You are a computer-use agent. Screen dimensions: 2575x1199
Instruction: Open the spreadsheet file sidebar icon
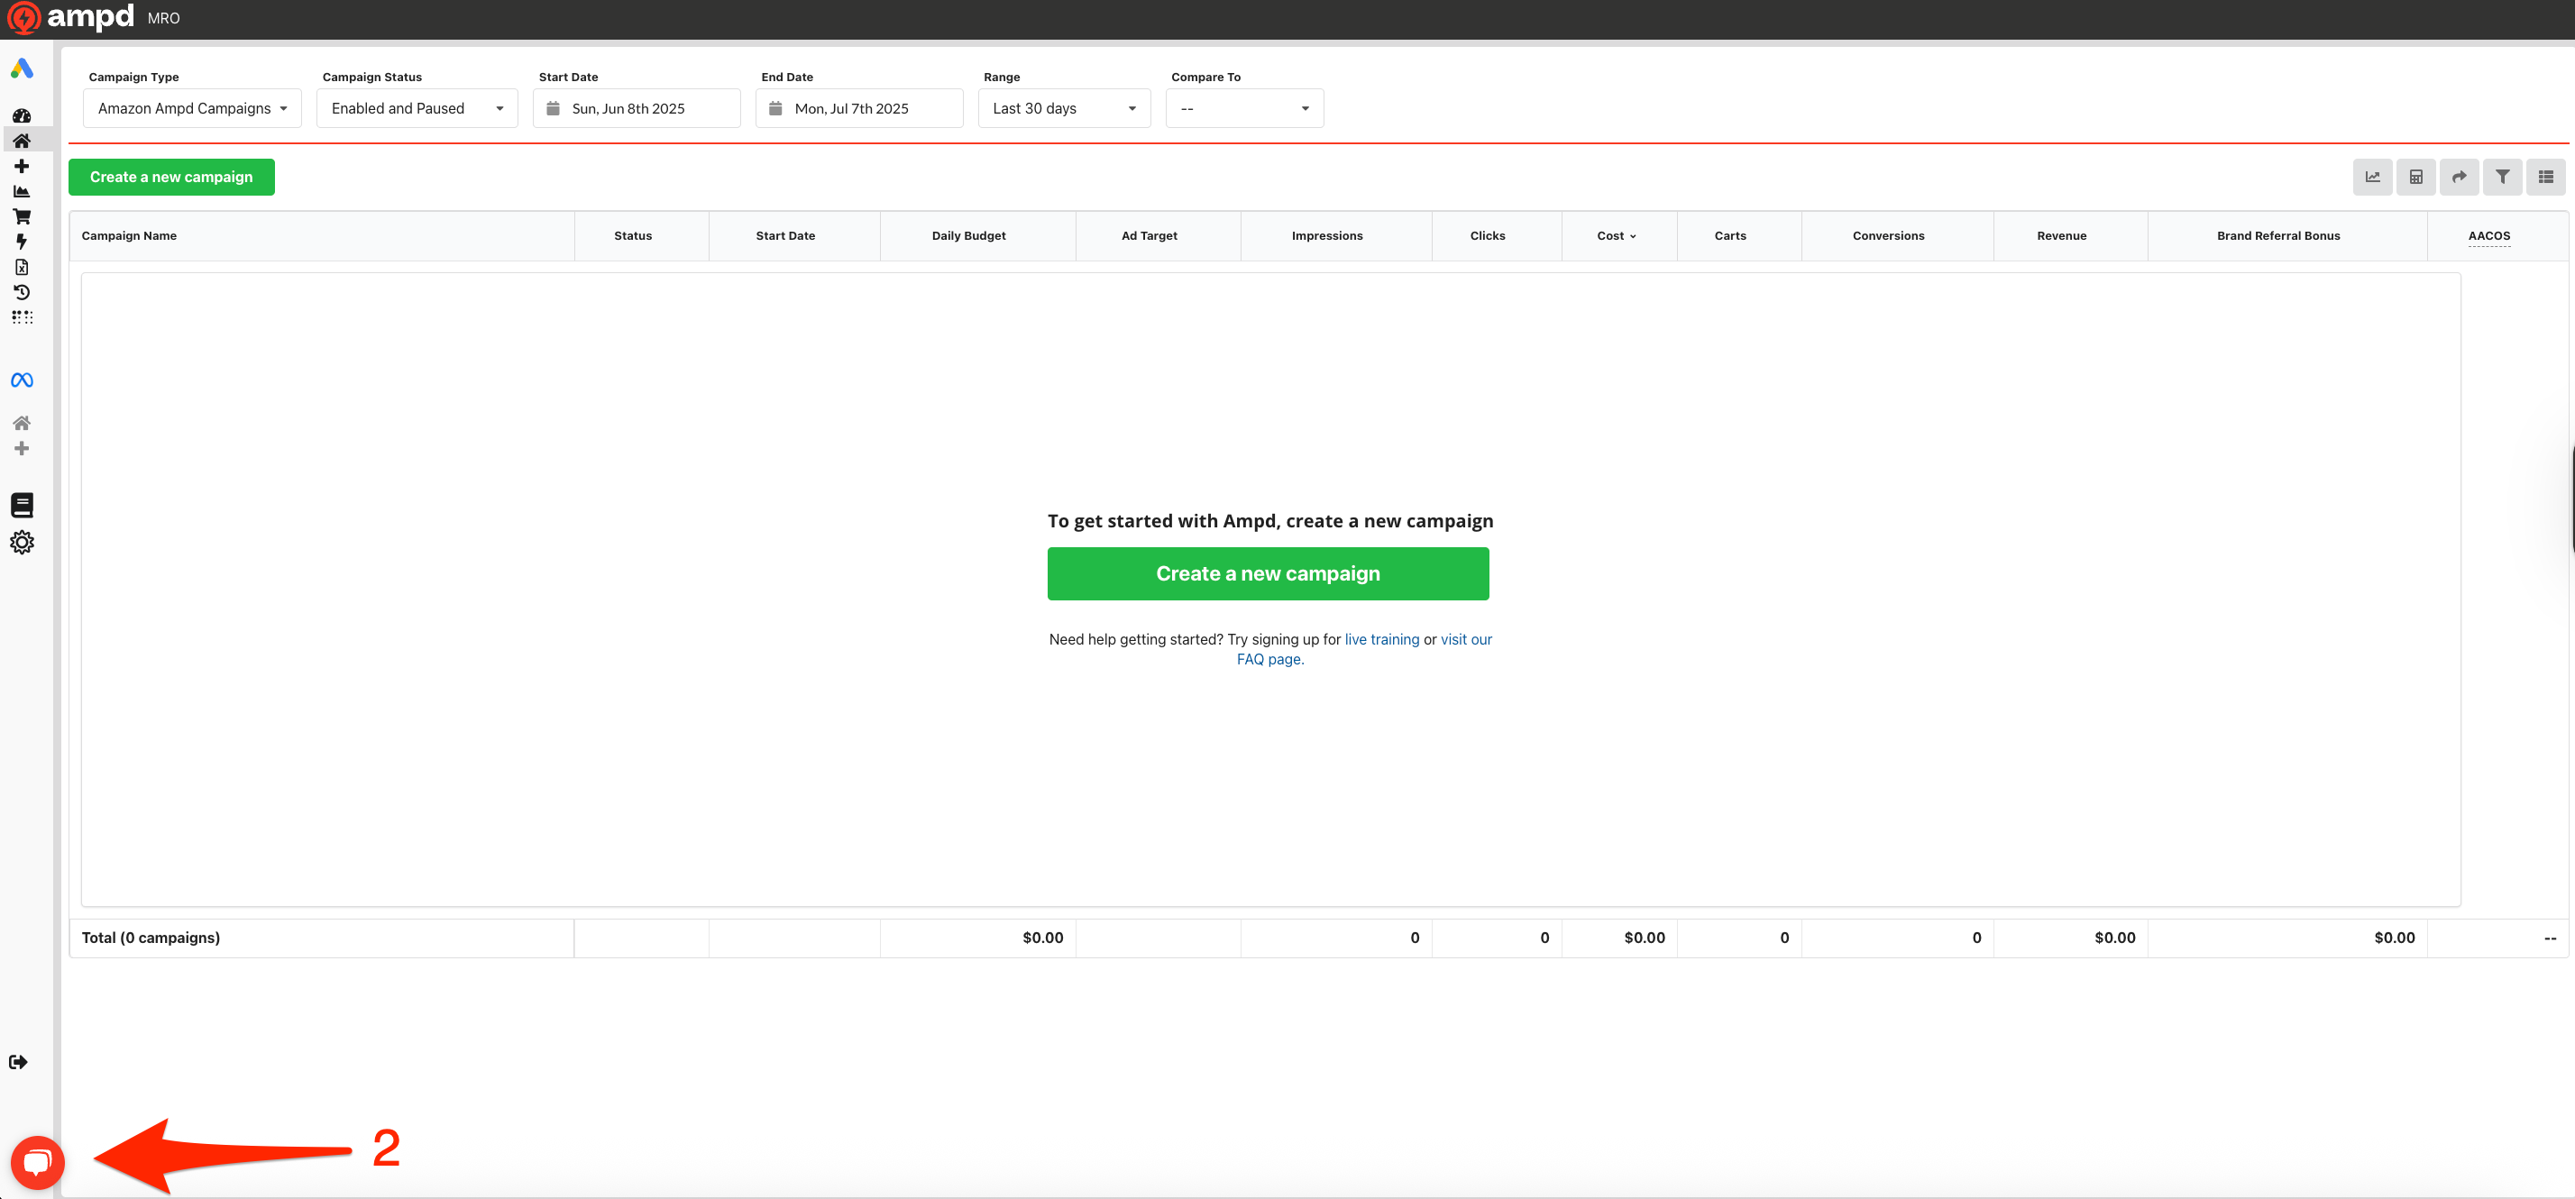22,267
